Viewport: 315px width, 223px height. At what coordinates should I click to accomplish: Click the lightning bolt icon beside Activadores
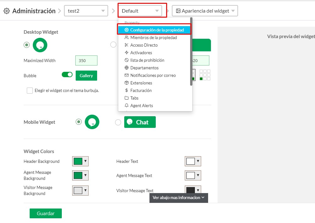tap(127, 53)
